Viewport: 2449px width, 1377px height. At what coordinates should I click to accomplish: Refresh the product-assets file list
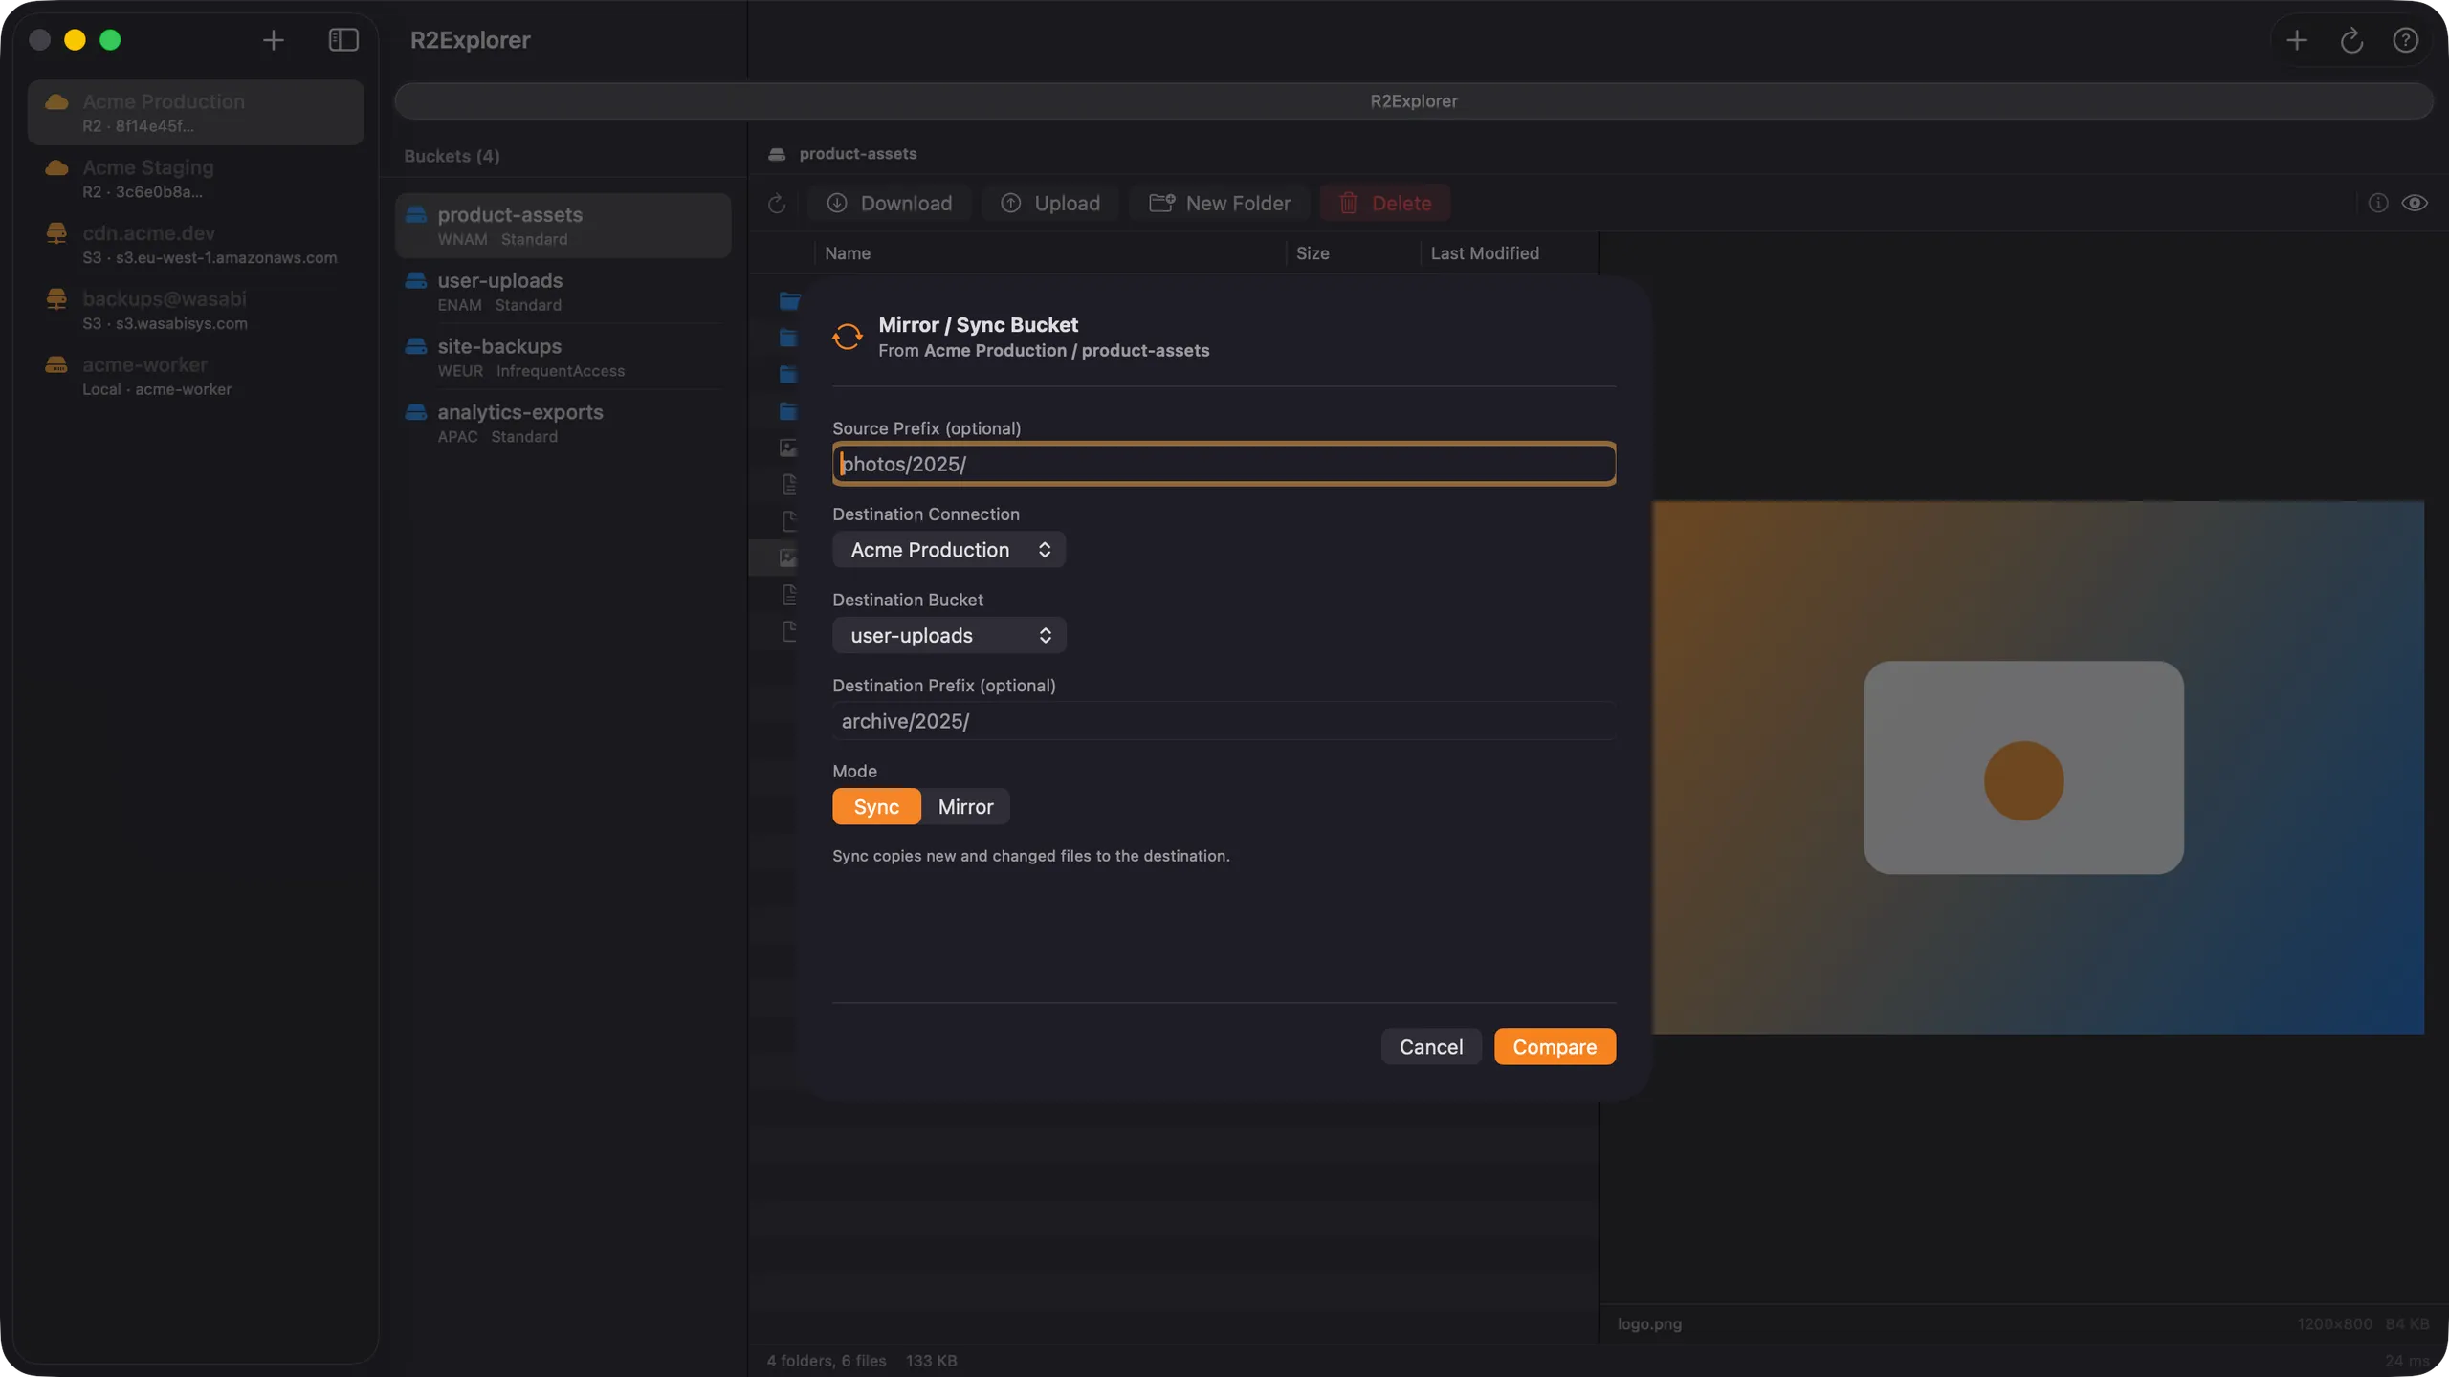point(777,203)
